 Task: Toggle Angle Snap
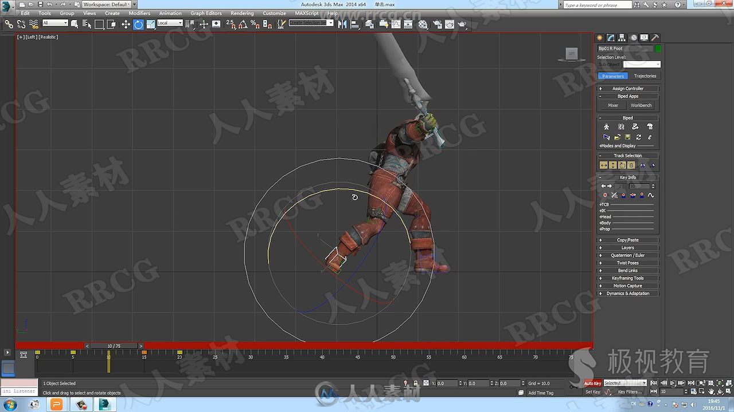[x=243, y=24]
